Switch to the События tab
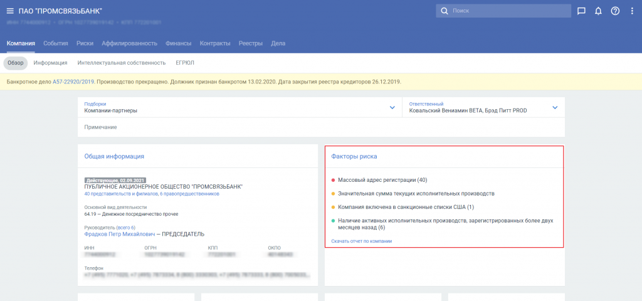The height and width of the screenshot is (301, 642). (x=56, y=43)
